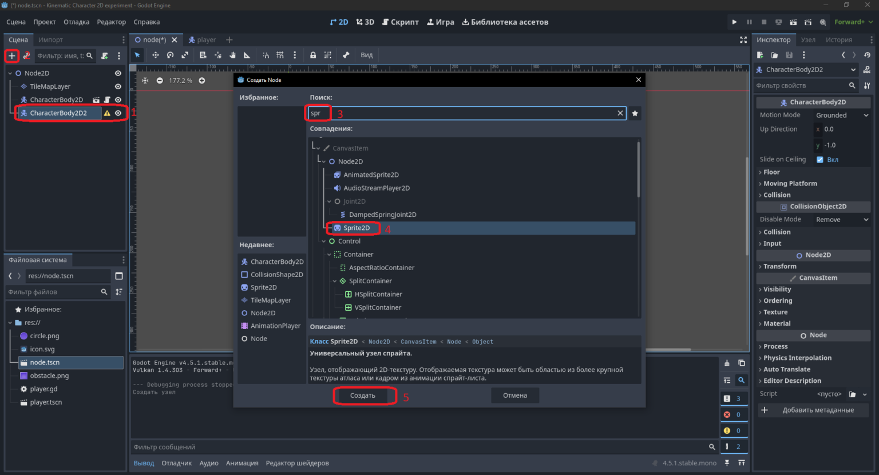This screenshot has width=879, height=475.
Task: Uncheck the Slide on Ceiling checkbox
Action: pyautogui.click(x=820, y=160)
